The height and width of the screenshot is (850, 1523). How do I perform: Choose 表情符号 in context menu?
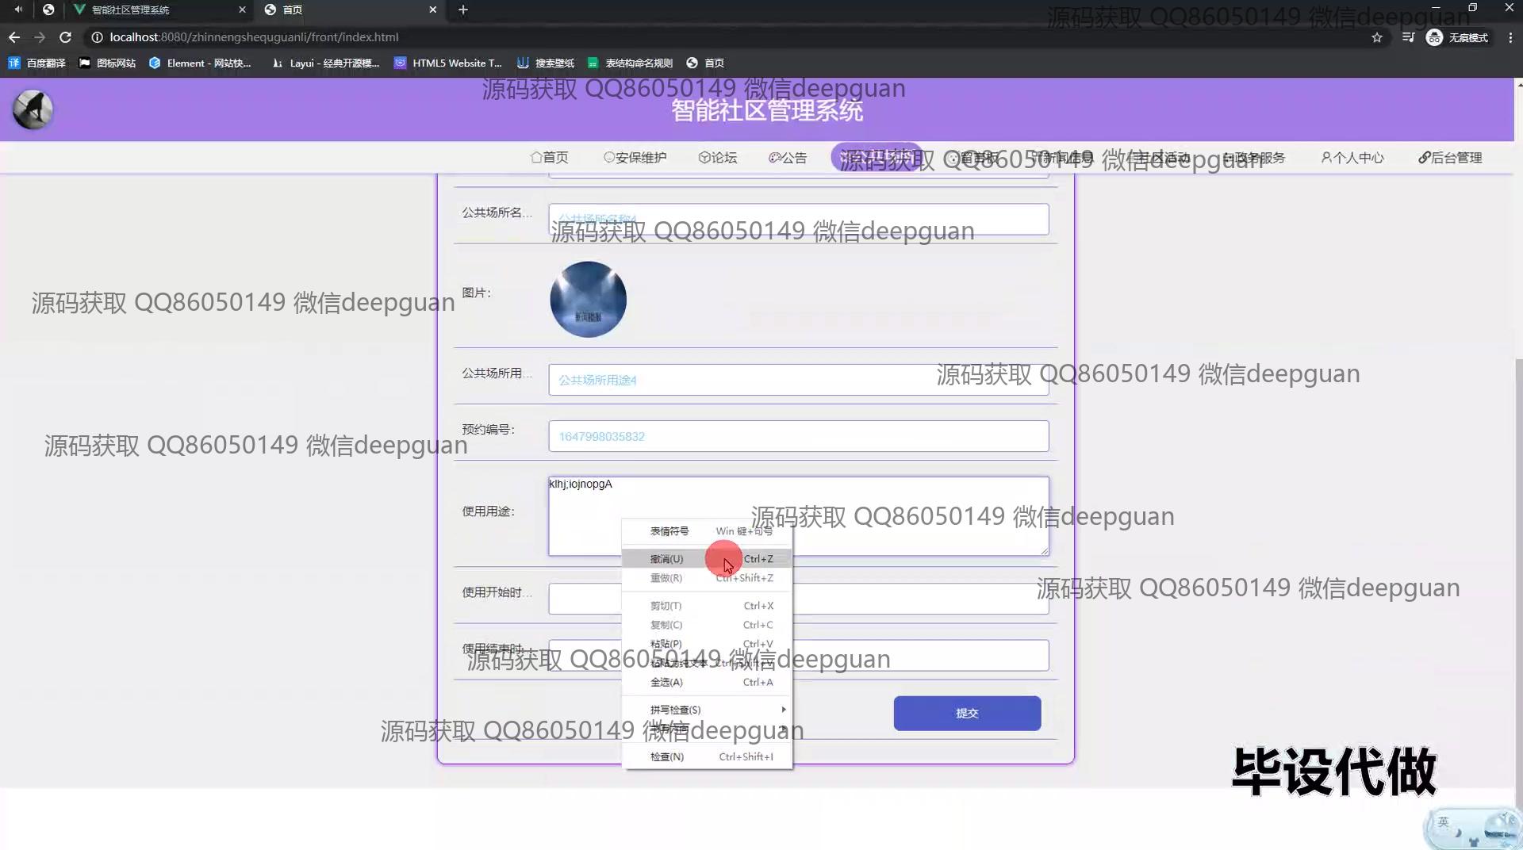coord(707,531)
